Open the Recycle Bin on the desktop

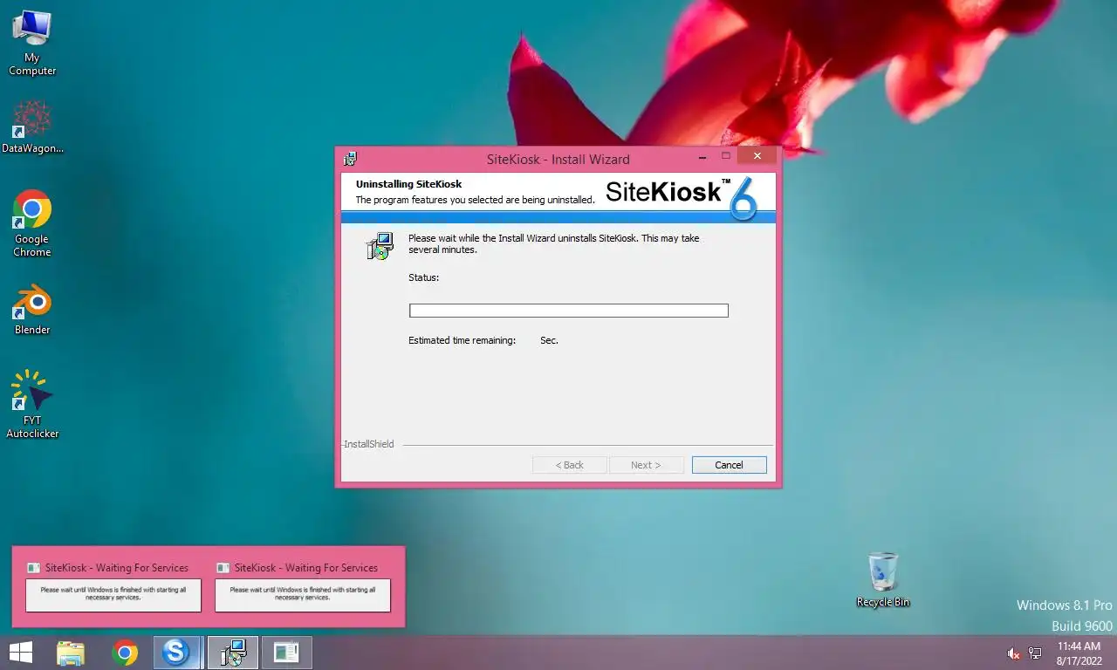click(x=883, y=579)
